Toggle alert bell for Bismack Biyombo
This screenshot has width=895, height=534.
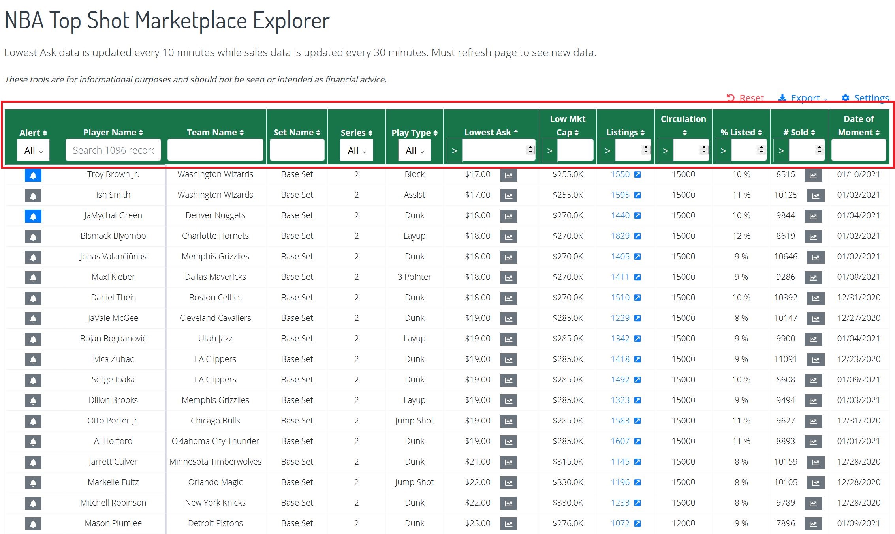33,236
